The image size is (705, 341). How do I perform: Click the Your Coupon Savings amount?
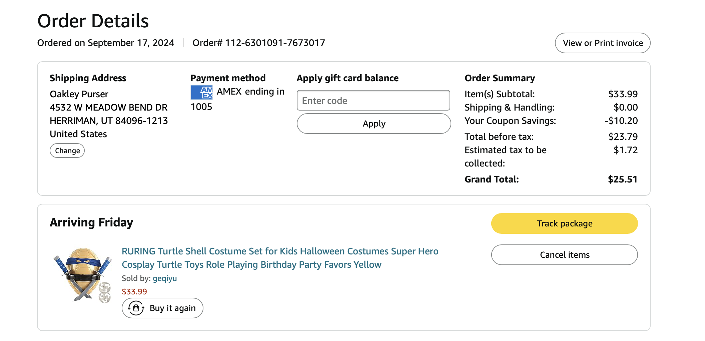[x=621, y=121]
